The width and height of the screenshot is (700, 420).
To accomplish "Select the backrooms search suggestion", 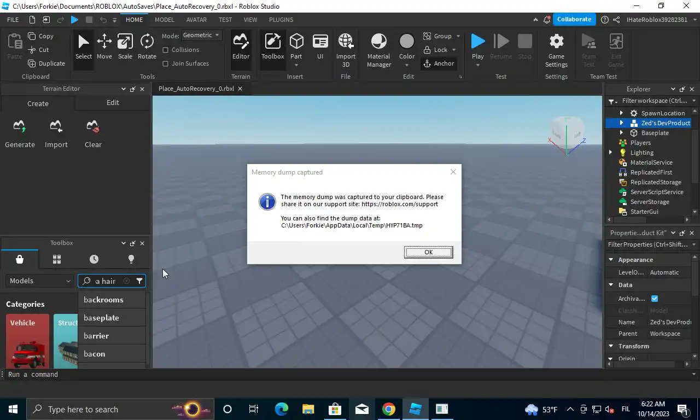I will 112,300.
